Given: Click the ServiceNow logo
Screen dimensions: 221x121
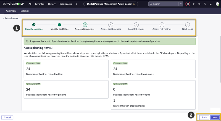Looking at the screenshot, I should click(13, 4).
